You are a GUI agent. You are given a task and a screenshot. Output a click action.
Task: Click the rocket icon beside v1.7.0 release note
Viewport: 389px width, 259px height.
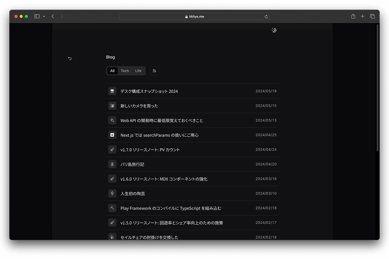pos(112,149)
